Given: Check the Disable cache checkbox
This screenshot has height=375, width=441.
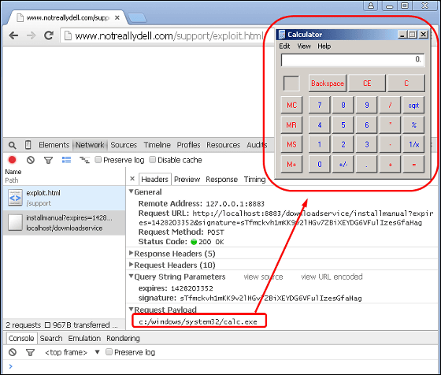Looking at the screenshot, I should tap(152, 160).
